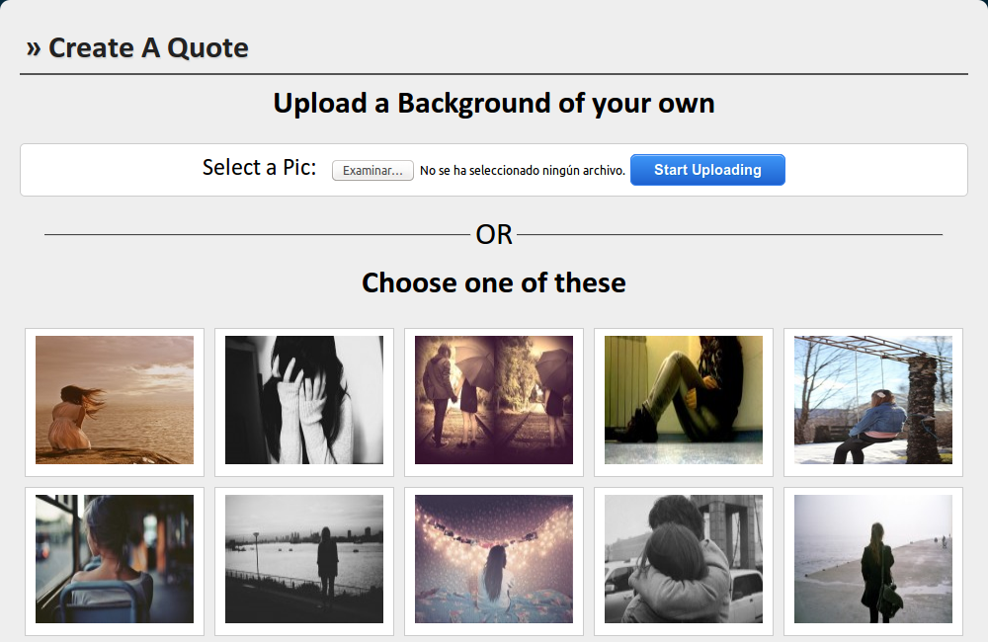Select the woman walking on foggy pier thumbnail
The width and height of the screenshot is (988, 642).
pyautogui.click(x=873, y=559)
